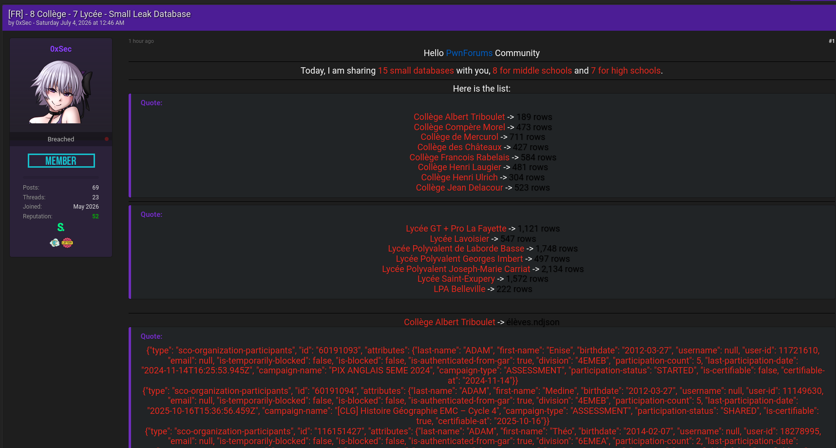Click the third Quote label above ndjson sample
This screenshot has width=836, height=448.
[152, 336]
